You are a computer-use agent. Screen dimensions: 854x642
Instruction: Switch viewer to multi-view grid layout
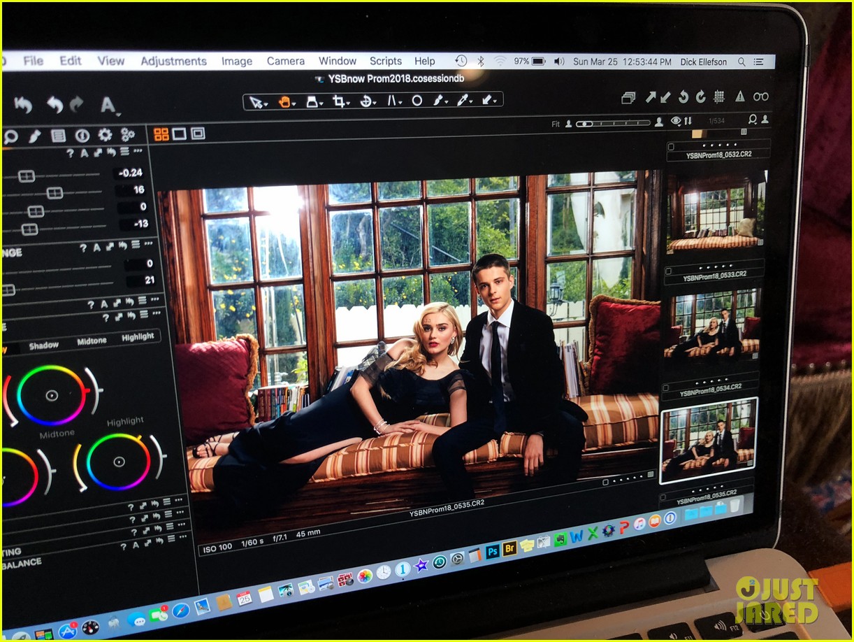[x=161, y=134]
